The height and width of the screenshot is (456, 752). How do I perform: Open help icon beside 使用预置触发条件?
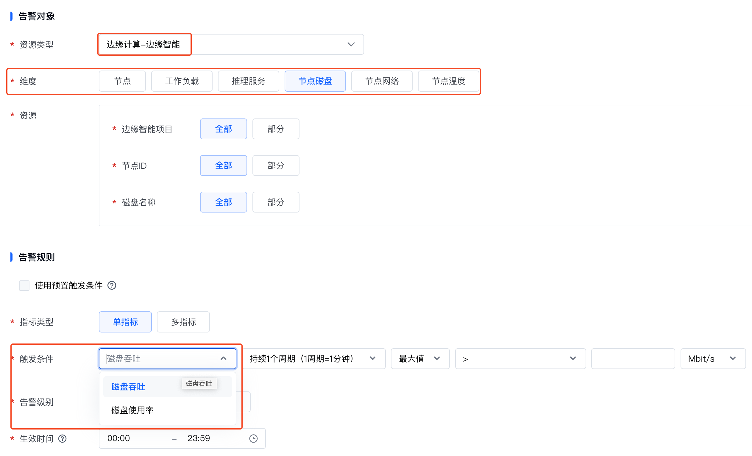coord(112,285)
